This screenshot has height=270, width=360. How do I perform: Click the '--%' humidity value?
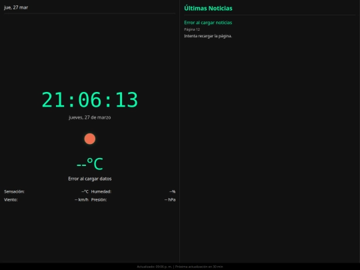173,191
